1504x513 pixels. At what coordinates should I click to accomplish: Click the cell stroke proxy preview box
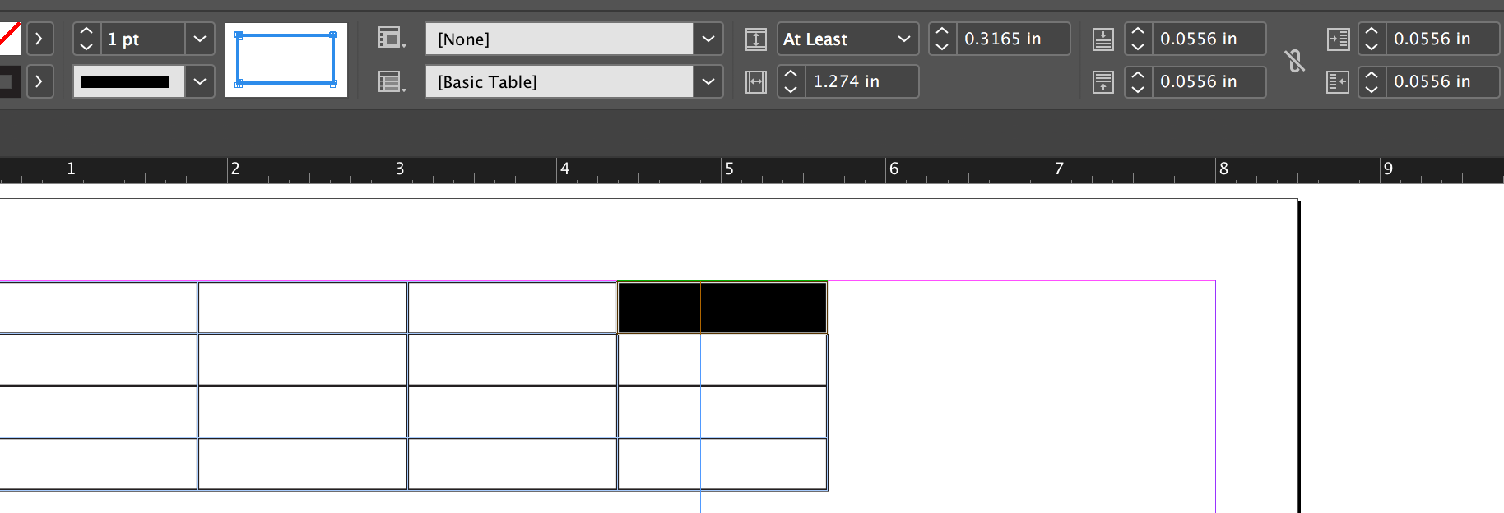click(x=285, y=59)
